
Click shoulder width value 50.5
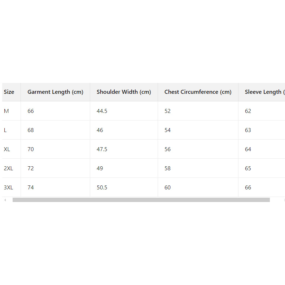[102, 188]
